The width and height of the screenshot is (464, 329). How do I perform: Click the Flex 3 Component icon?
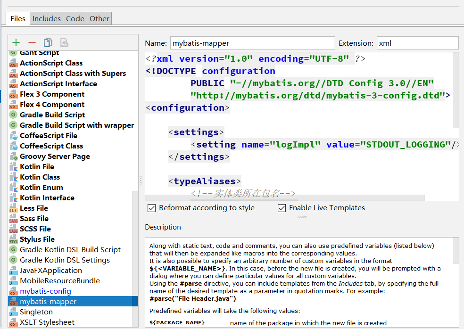13,94
